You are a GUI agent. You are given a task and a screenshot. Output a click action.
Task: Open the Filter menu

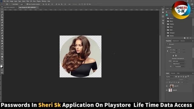(28, 1)
